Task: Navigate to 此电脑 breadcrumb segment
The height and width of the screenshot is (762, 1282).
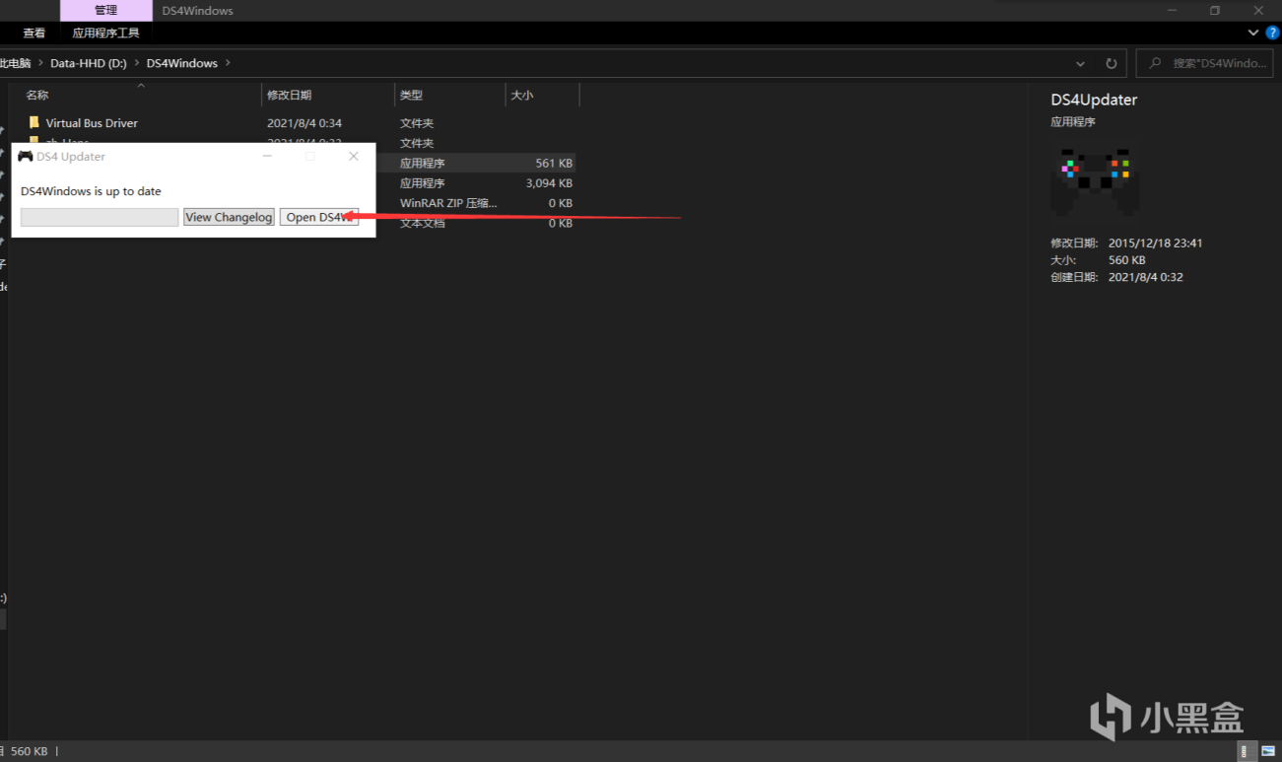Action: (x=16, y=63)
